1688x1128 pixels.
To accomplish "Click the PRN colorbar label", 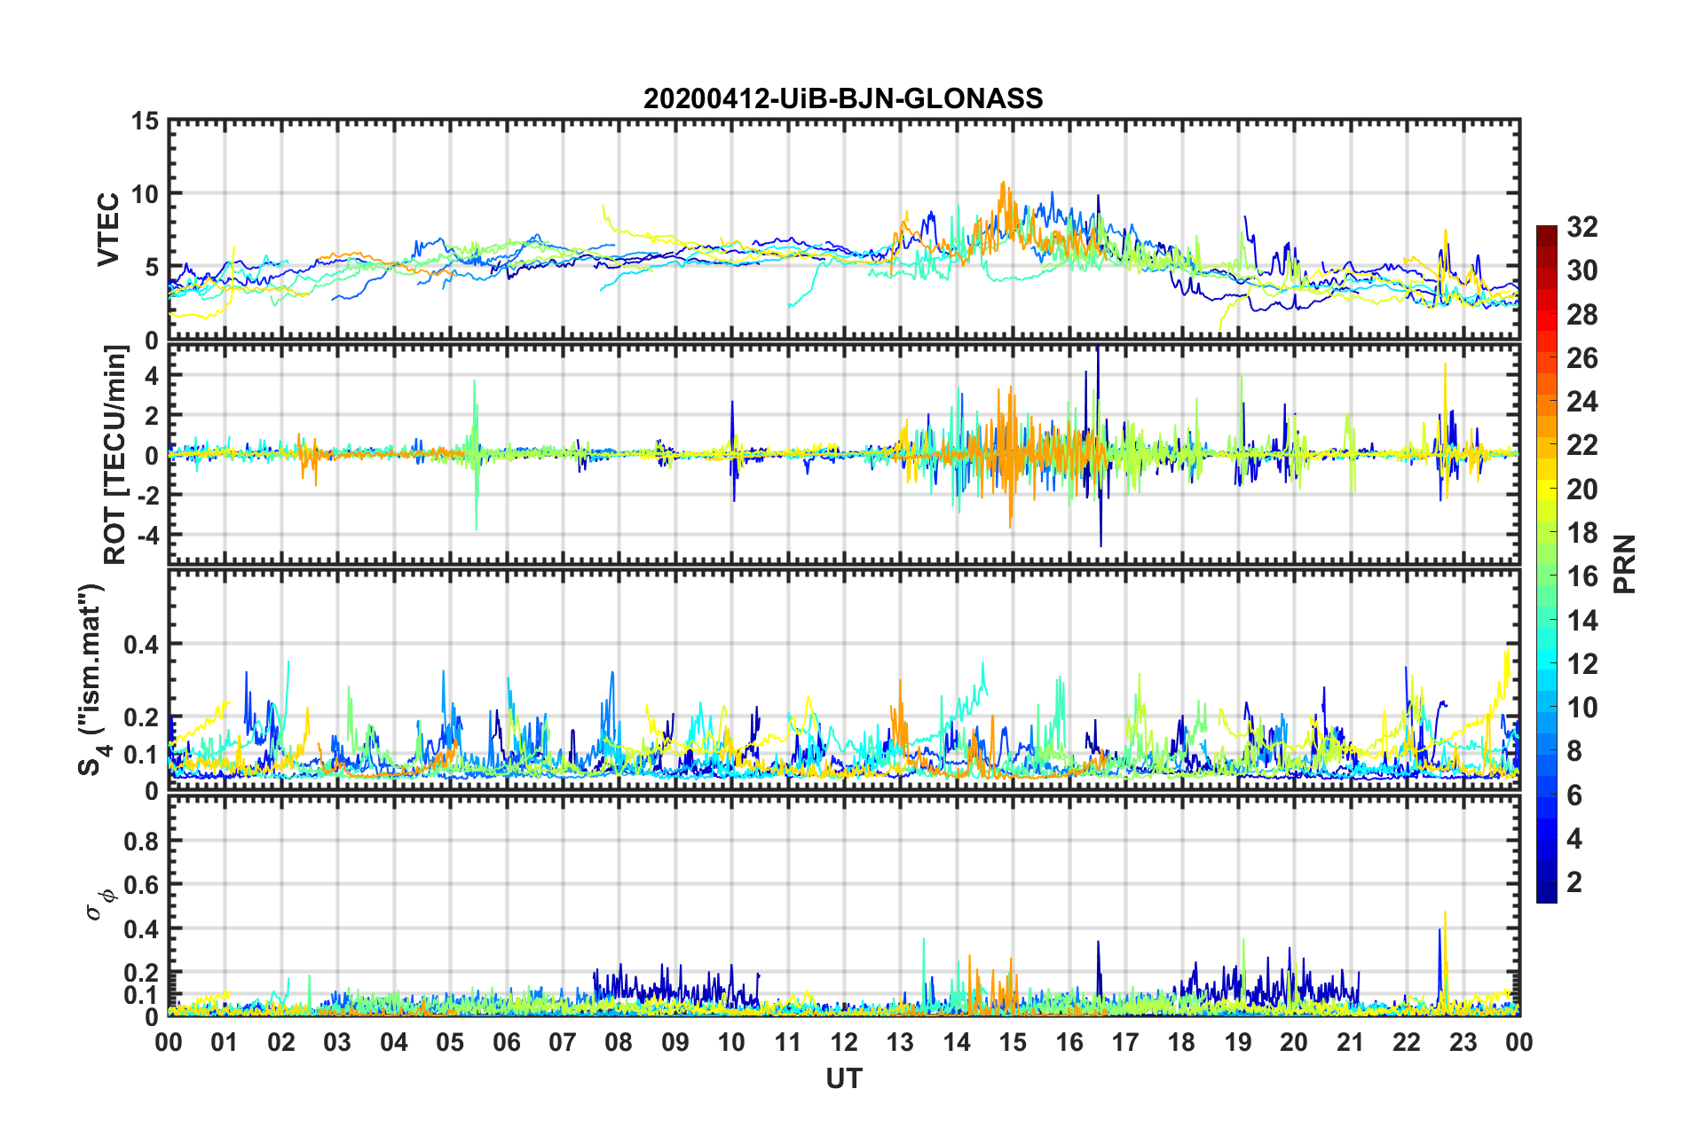I will [1625, 564].
